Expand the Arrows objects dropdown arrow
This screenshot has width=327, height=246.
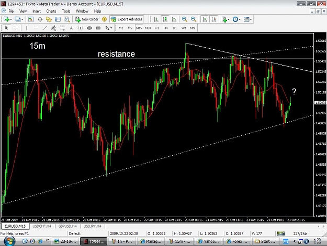tap(111, 28)
